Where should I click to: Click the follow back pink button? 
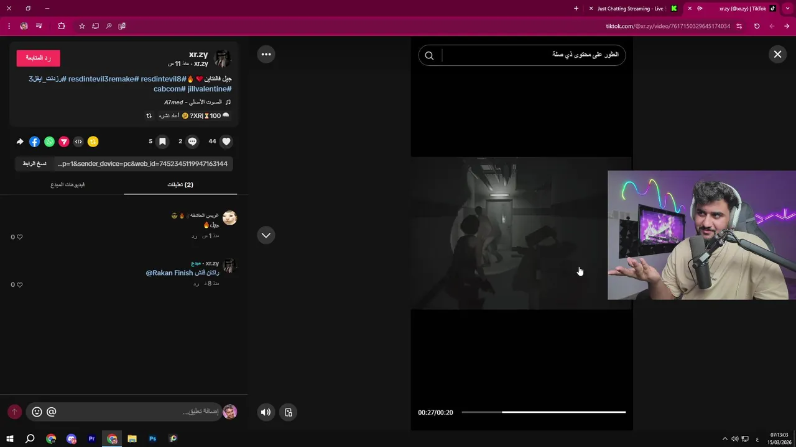coord(38,58)
